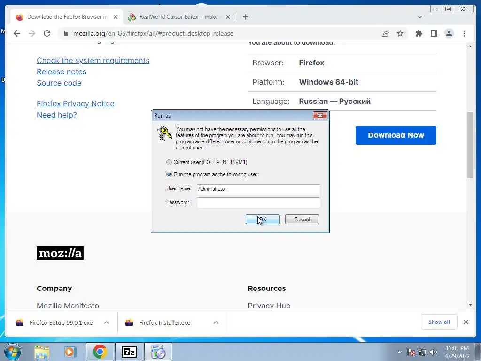The height and width of the screenshot is (361, 481).
Task: Select the Current user radio option
Action: pyautogui.click(x=169, y=162)
